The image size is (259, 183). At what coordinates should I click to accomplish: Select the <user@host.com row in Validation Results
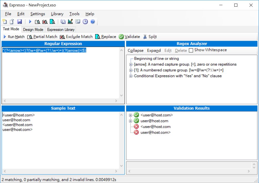point(156,127)
